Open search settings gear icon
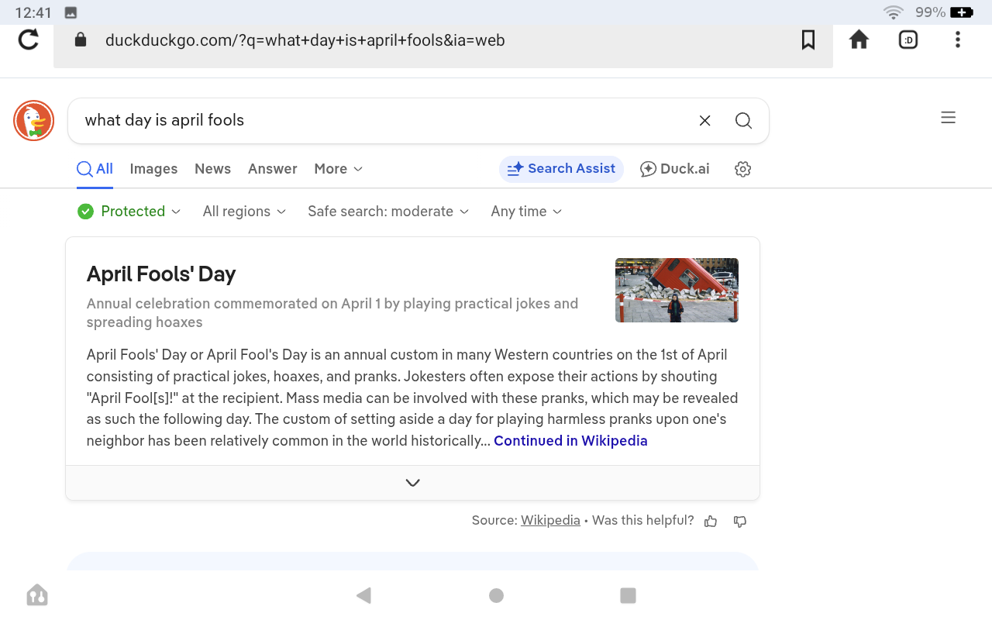This screenshot has width=992, height=620. pyautogui.click(x=742, y=169)
